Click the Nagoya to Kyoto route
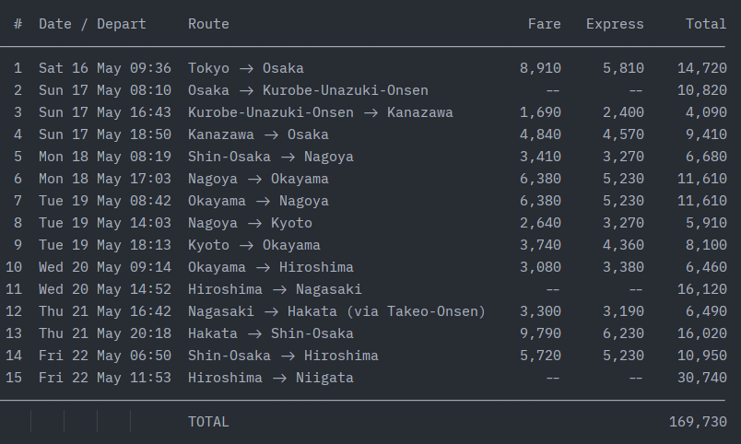 click(x=250, y=223)
